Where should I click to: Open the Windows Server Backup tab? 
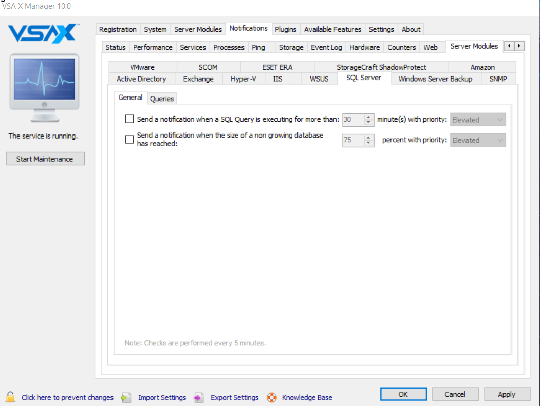(x=435, y=79)
